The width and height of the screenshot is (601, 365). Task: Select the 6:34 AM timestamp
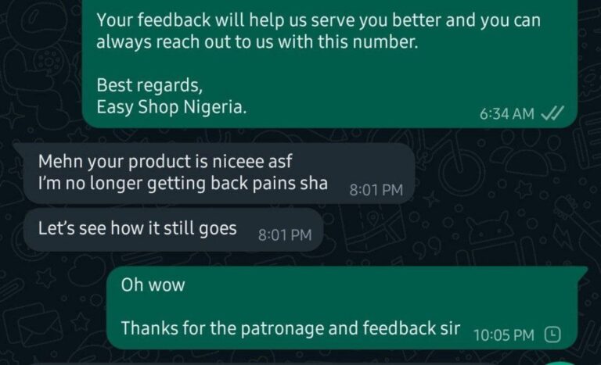coord(507,114)
